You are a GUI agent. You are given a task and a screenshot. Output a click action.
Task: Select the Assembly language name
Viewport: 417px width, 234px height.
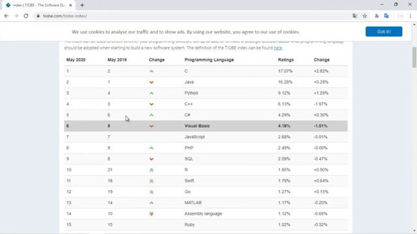point(203,214)
